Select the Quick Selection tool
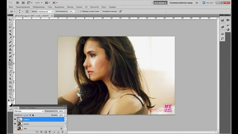This screenshot has width=238, height=134. (10, 31)
